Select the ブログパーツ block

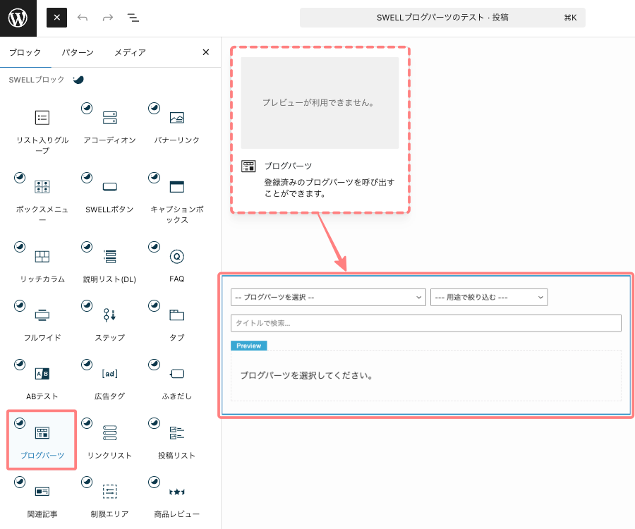pyautogui.click(x=42, y=439)
